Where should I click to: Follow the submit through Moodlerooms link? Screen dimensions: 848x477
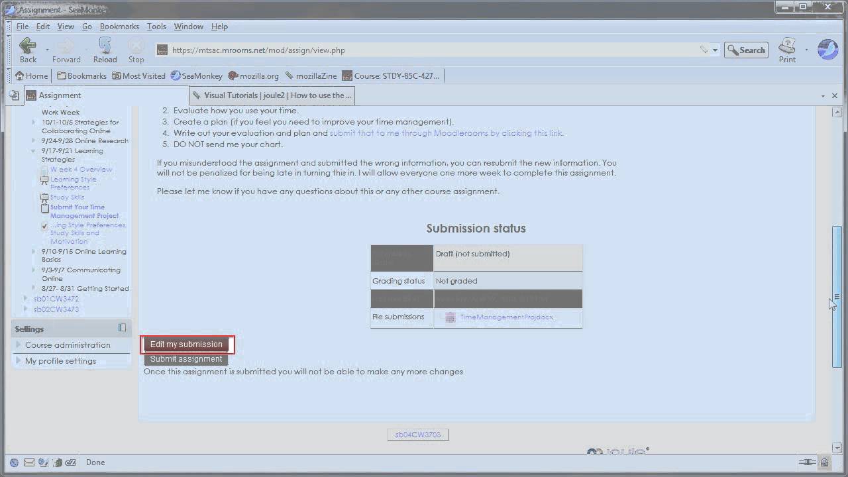click(447, 133)
